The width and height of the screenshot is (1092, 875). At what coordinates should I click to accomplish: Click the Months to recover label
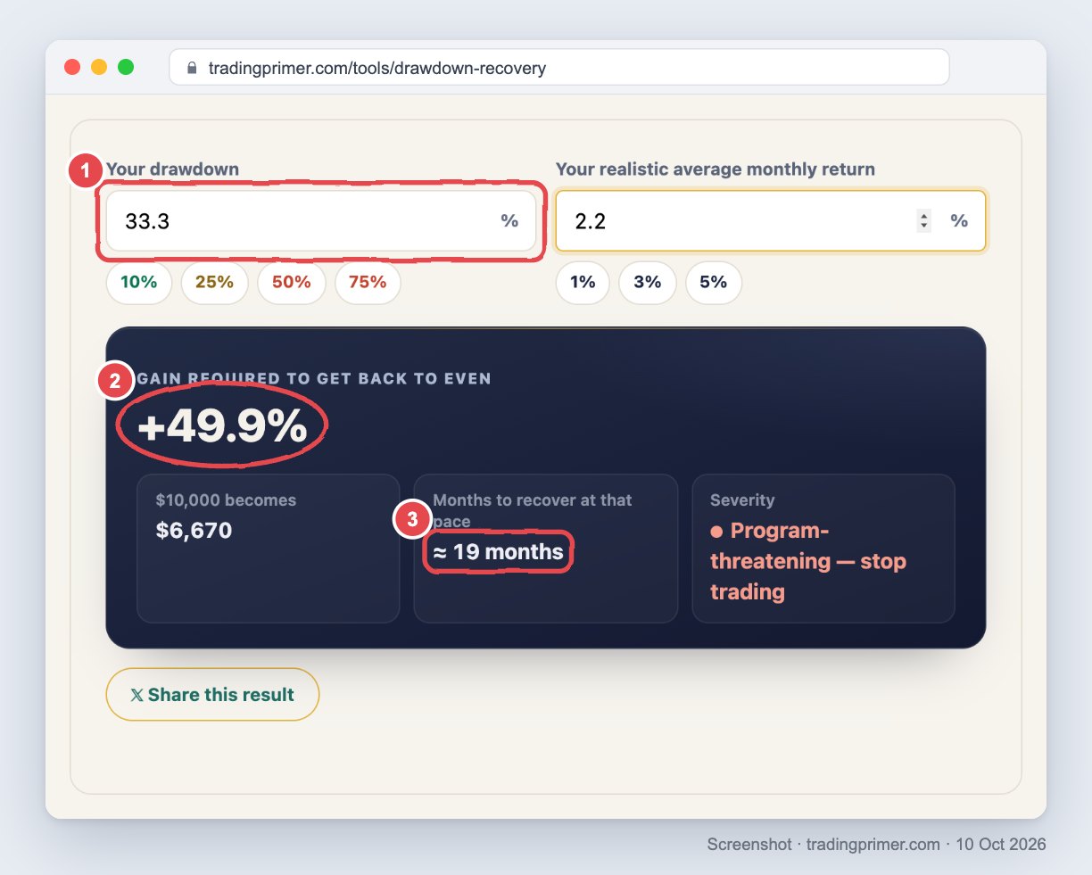[x=533, y=510]
